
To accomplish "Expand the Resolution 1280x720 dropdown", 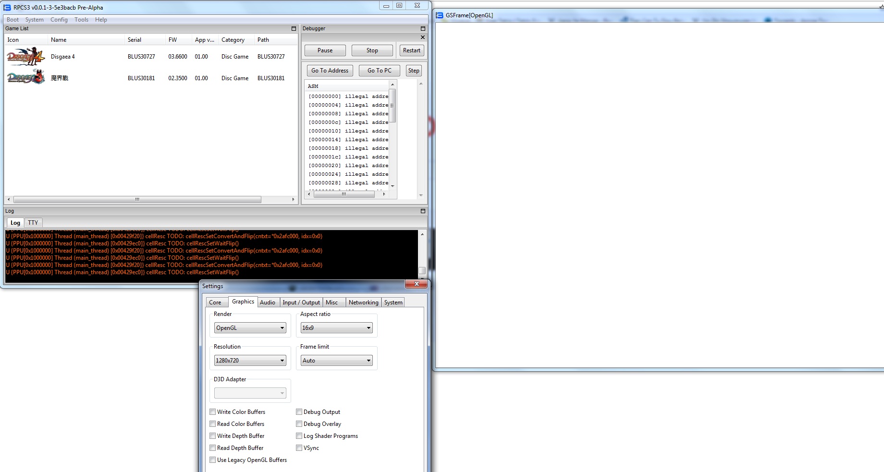I will (250, 361).
